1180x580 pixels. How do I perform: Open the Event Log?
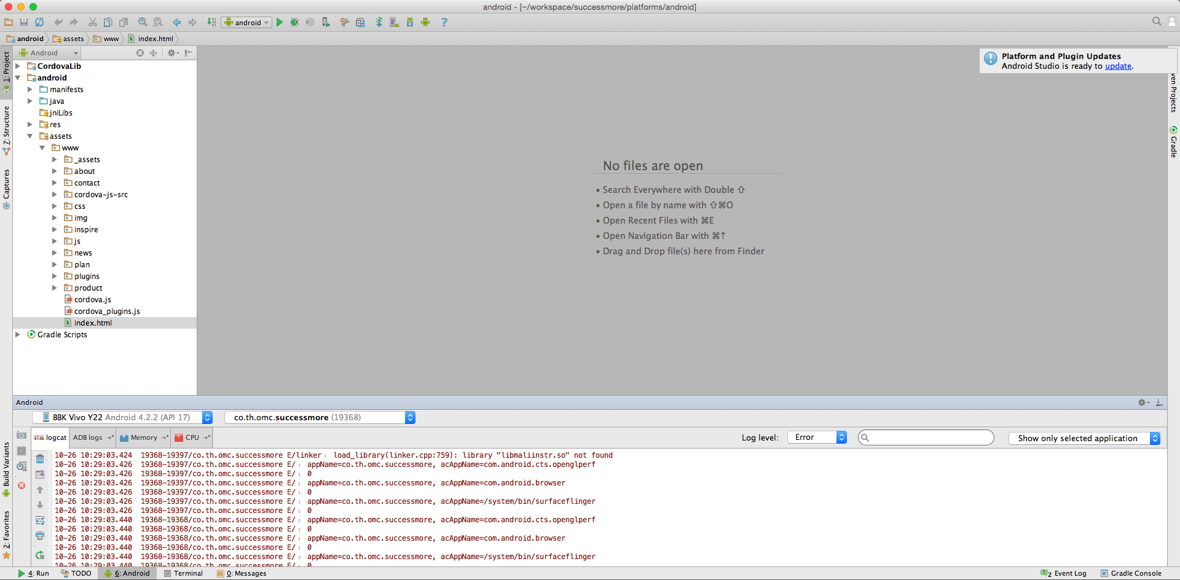(x=1063, y=573)
